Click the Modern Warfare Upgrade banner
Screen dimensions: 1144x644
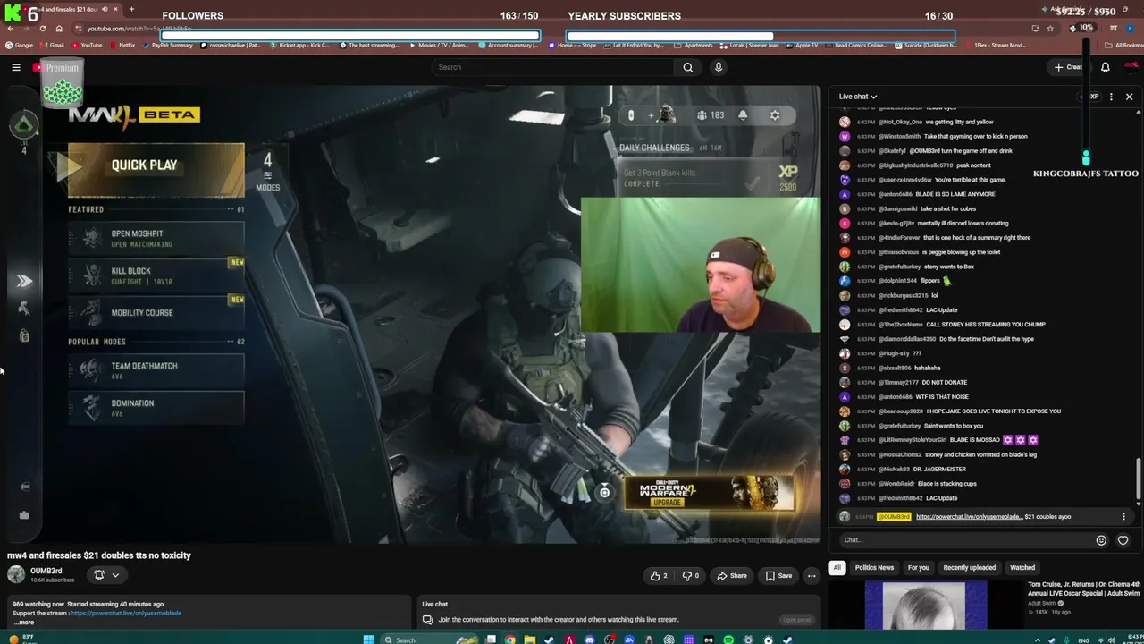tap(709, 493)
